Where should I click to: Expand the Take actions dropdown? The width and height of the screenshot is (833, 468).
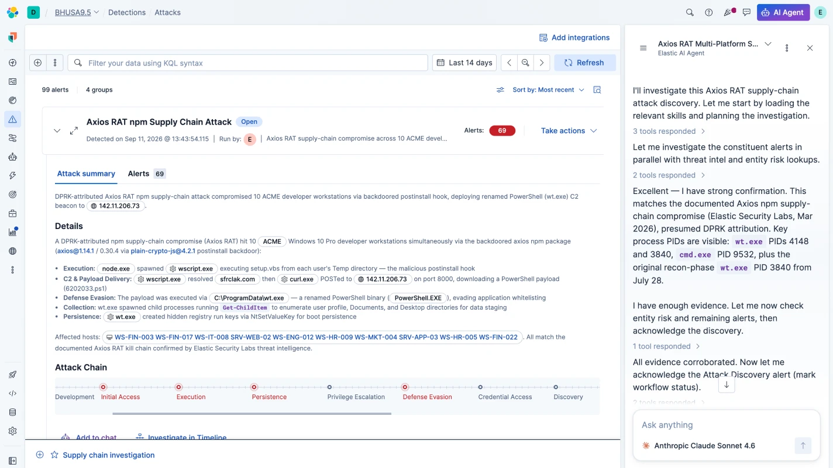(x=569, y=131)
